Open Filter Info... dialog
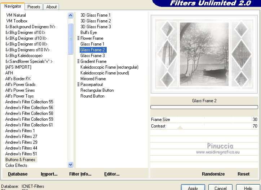261x190 pixels. [x=80, y=174]
